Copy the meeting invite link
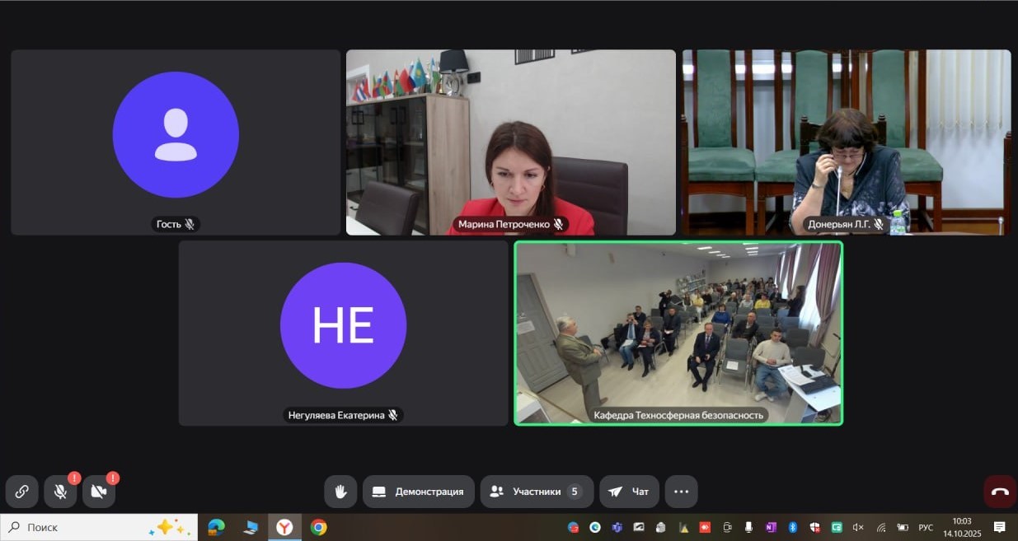Image resolution: width=1018 pixels, height=541 pixels. coord(22,492)
